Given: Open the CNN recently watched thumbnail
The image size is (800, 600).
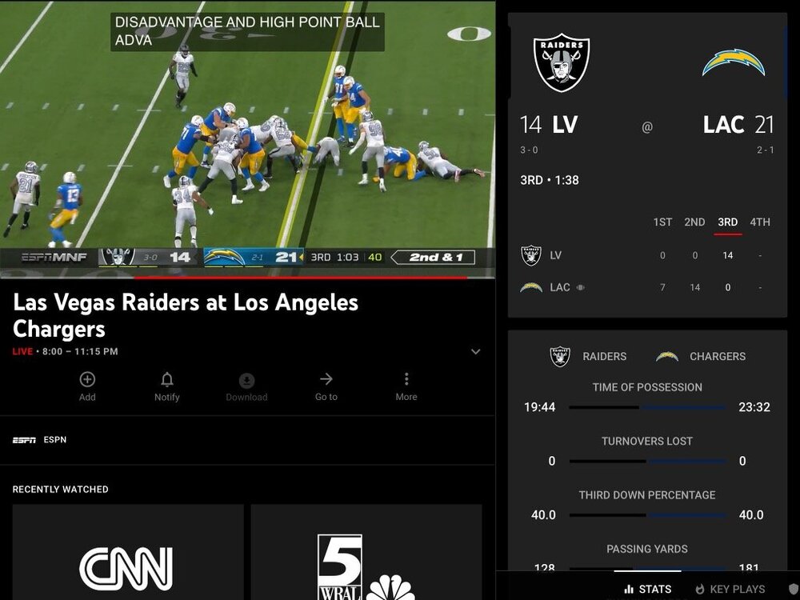Looking at the screenshot, I should (x=126, y=560).
